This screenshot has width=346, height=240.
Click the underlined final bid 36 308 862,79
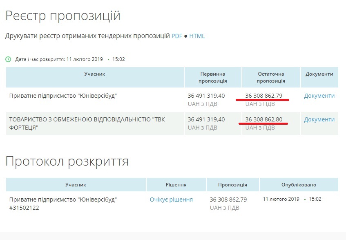tap(263, 96)
